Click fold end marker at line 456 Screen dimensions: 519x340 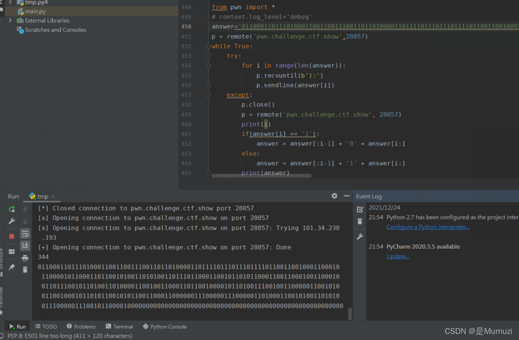point(209,85)
